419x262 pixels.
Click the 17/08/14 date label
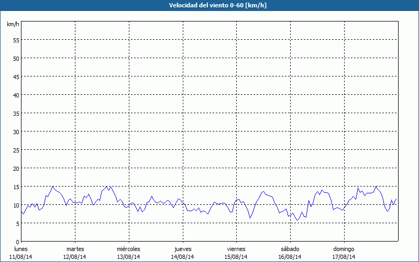click(344, 257)
